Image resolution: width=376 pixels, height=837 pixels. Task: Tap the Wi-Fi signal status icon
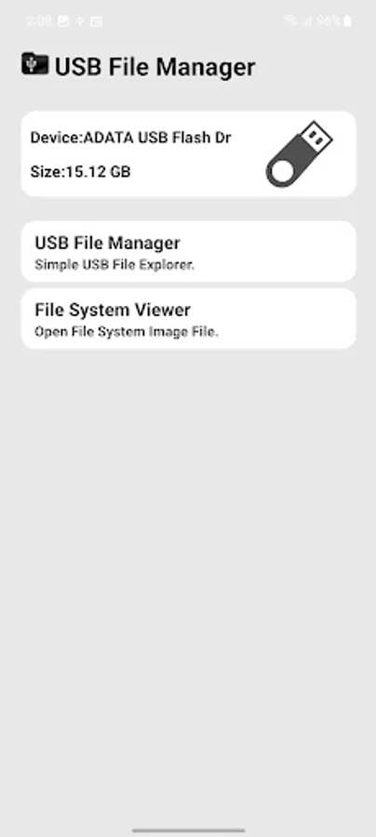[x=290, y=20]
